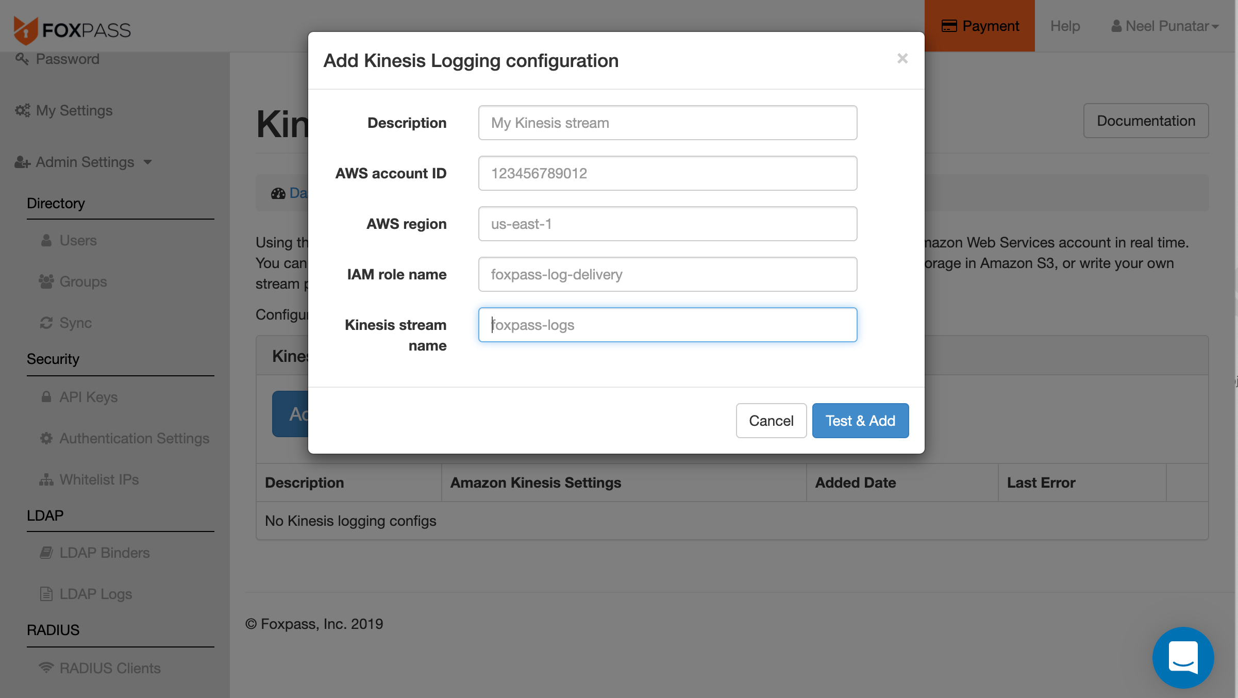This screenshot has height=698, width=1238.
Task: Open the Payment tab
Action: tap(980, 26)
